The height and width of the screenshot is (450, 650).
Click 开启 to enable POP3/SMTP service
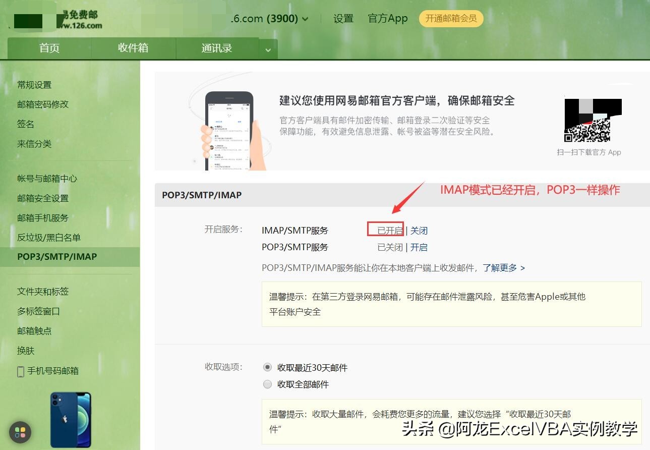click(x=419, y=247)
